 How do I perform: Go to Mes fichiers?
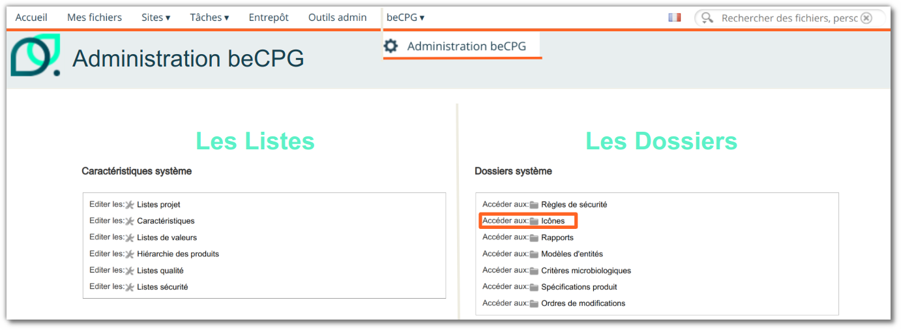point(95,18)
